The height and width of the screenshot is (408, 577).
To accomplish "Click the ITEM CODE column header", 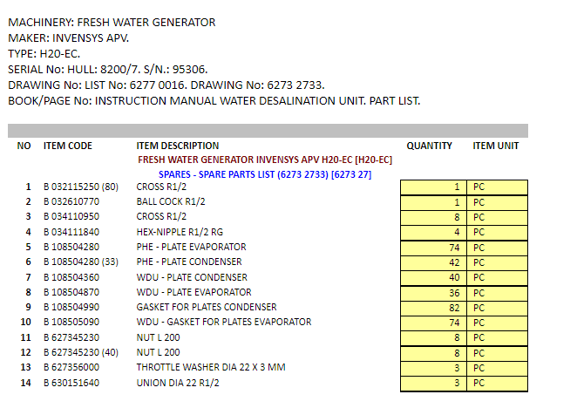I will [x=68, y=146].
